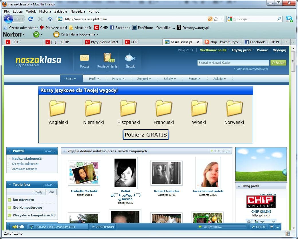Go back with the Firefox back arrow
The width and height of the screenshot is (298, 239).
8,19
